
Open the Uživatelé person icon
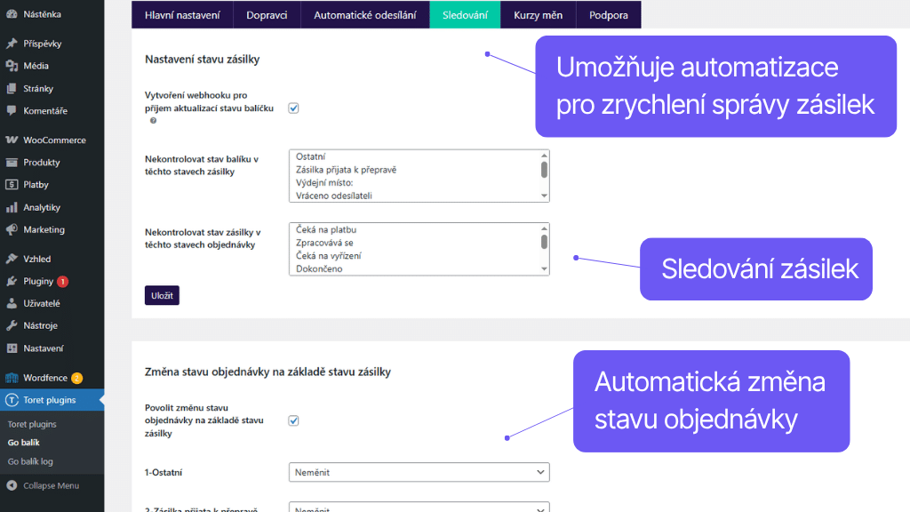coord(12,303)
